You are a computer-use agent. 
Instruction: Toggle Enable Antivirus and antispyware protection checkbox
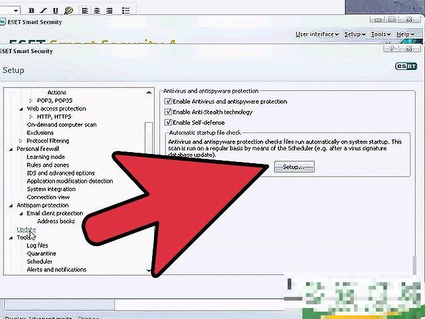click(168, 102)
